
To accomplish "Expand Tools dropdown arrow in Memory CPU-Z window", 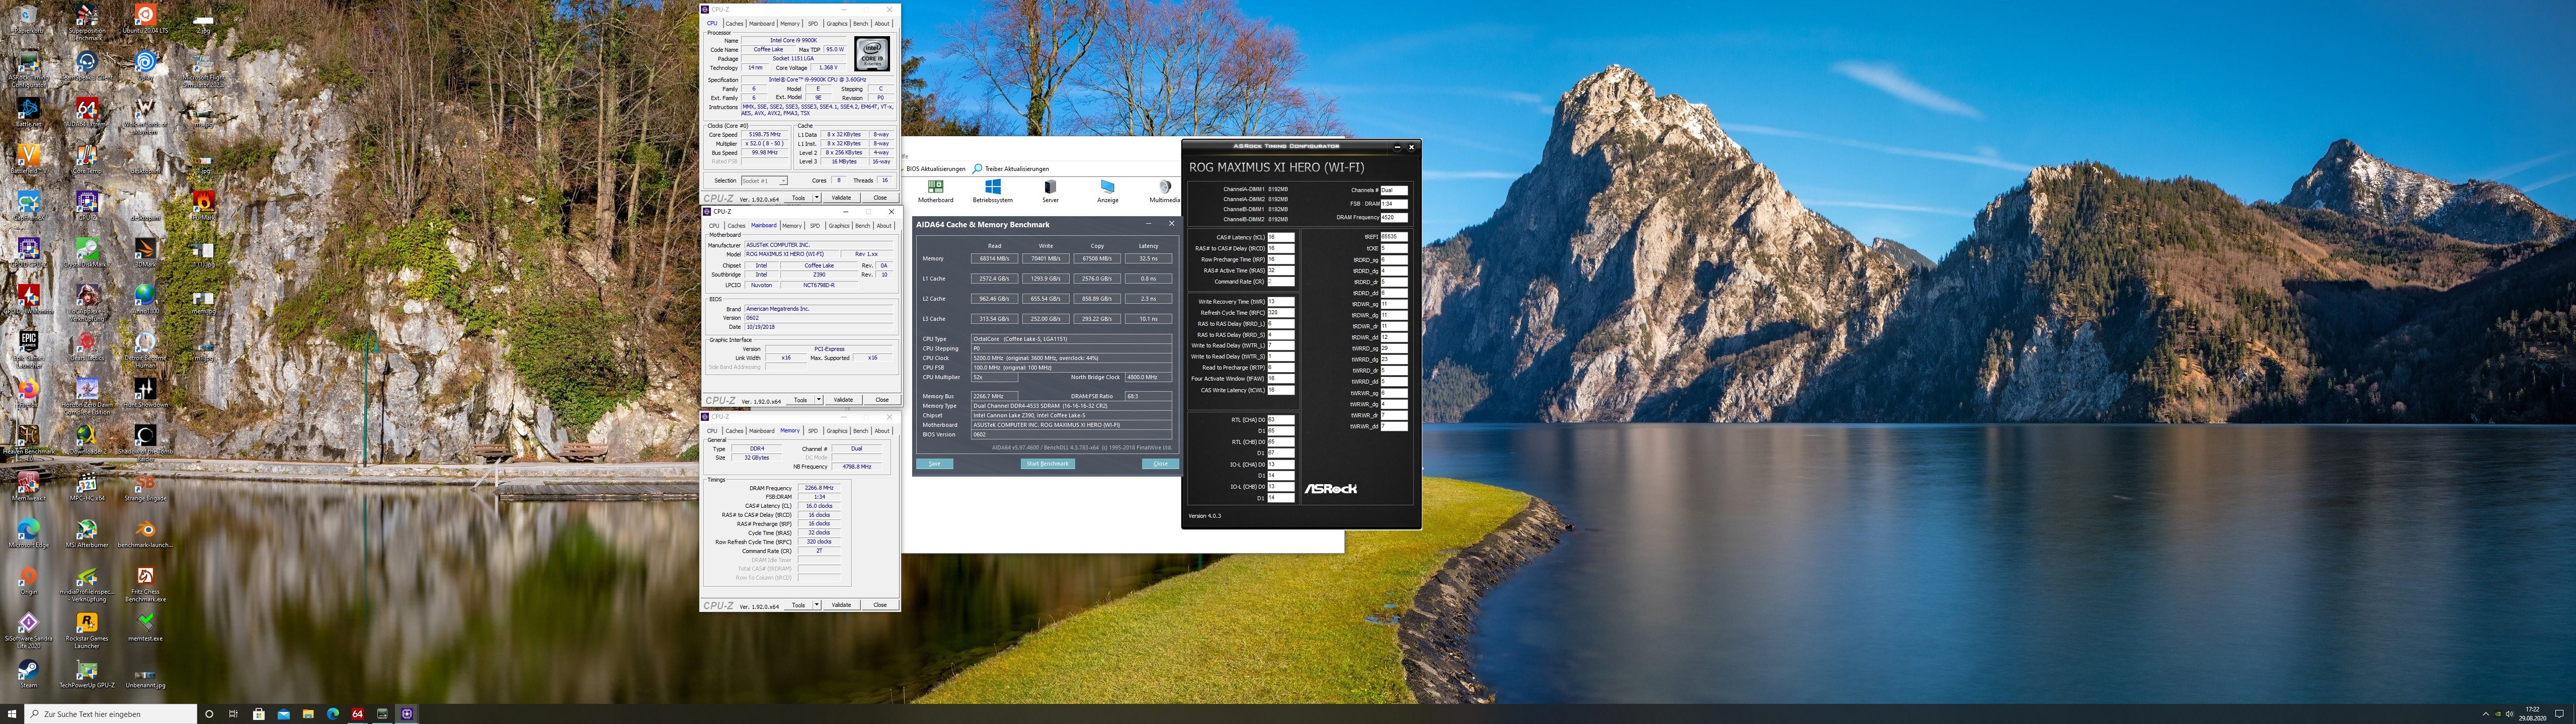I will (x=817, y=605).
